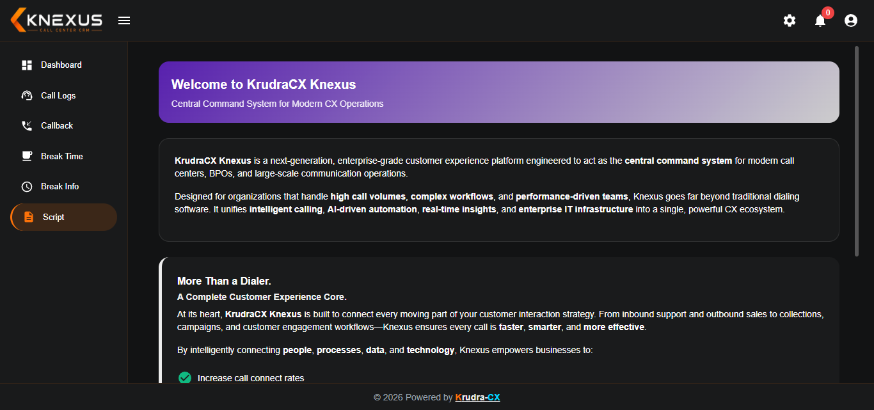Screen dimensions: 874x410
Task: Click the Break Time coffee cup icon
Action: [27, 156]
